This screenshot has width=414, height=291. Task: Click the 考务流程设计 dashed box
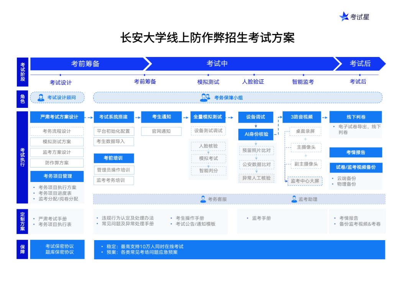tap(57, 131)
